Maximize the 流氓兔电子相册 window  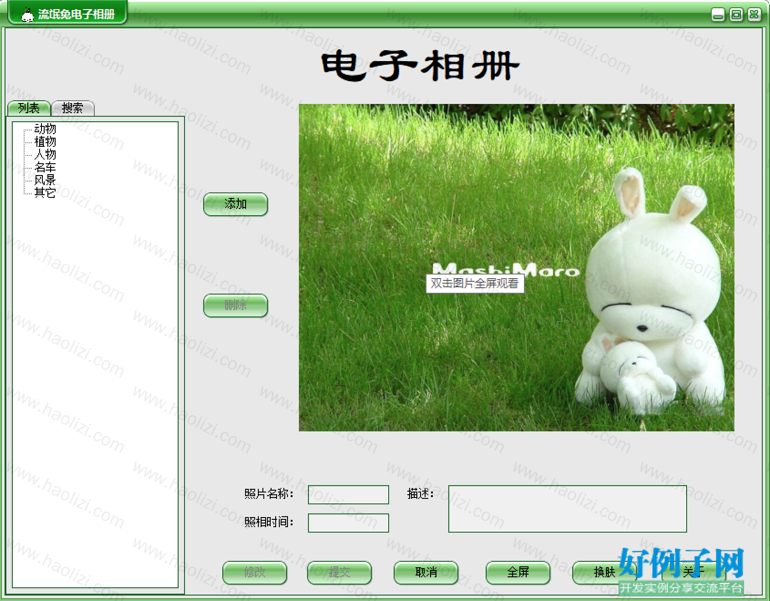[736, 15]
